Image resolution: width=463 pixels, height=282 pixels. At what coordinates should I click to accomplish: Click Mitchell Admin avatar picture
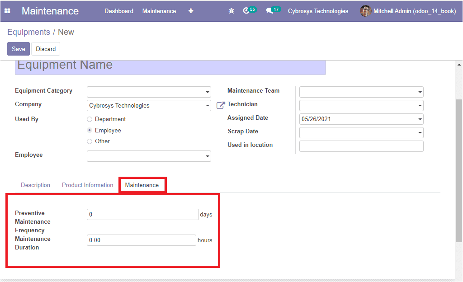[x=365, y=11]
